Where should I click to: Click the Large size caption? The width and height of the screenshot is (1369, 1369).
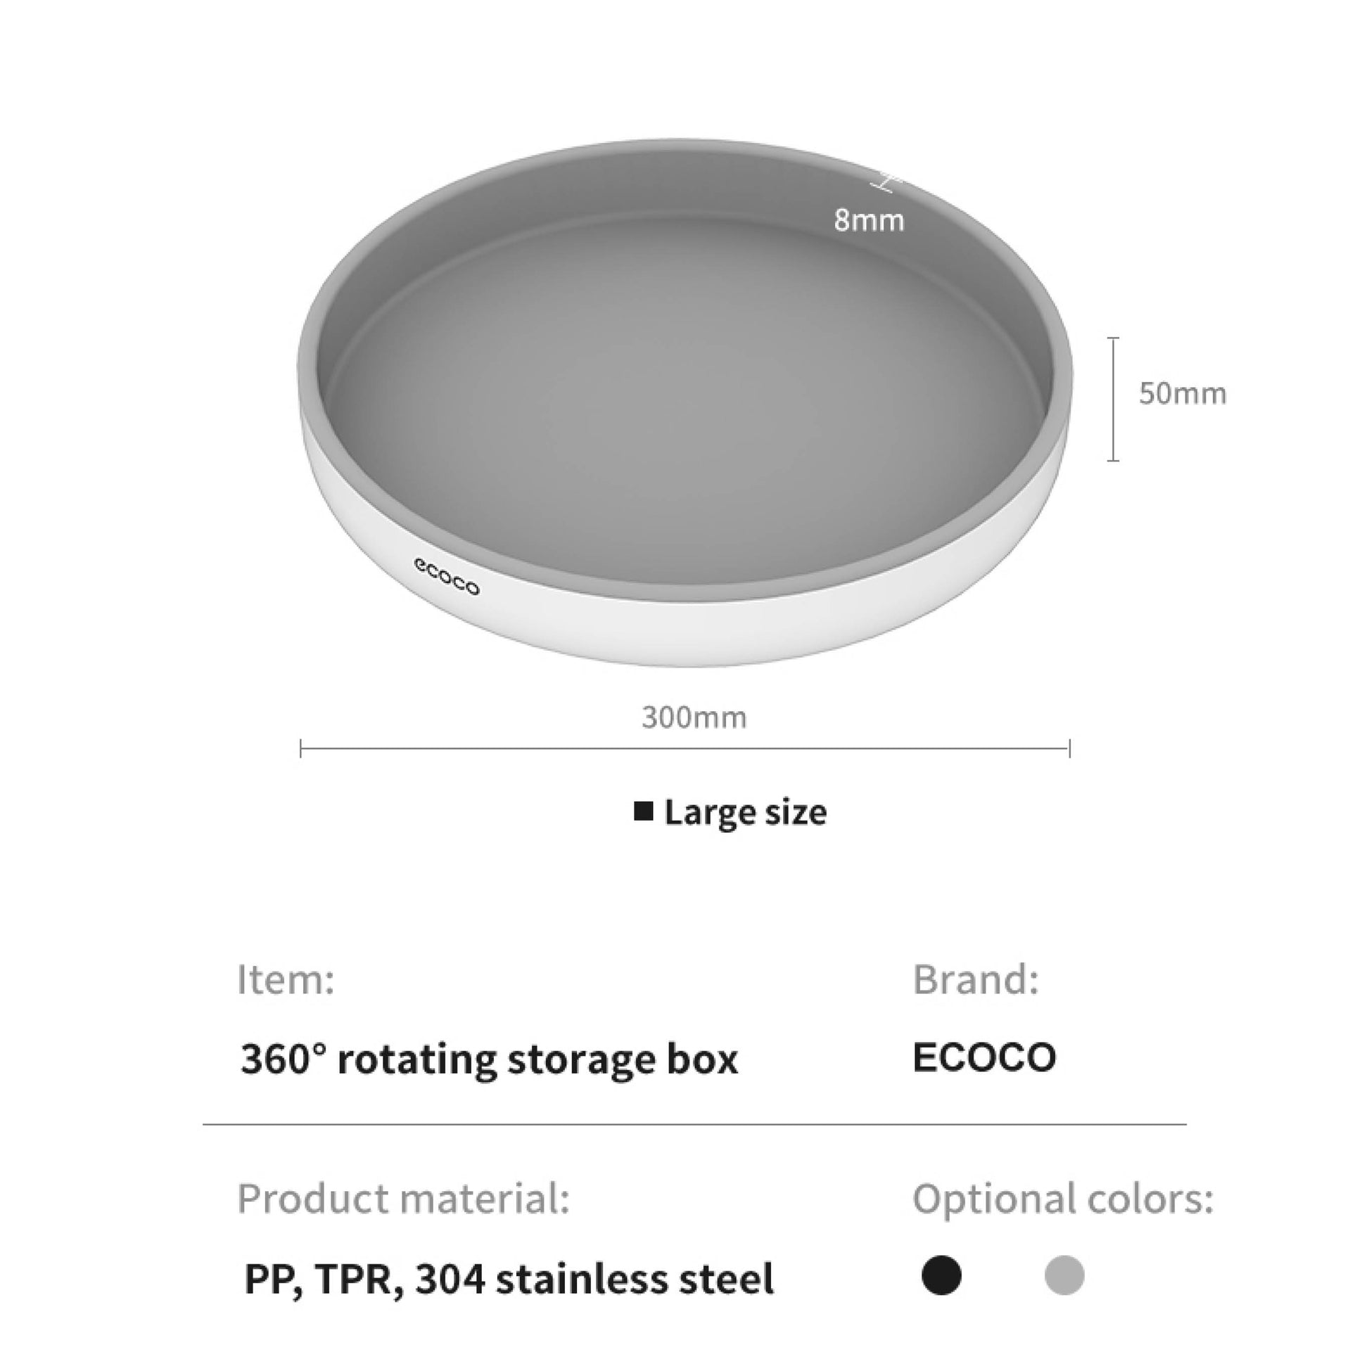pos(745,812)
